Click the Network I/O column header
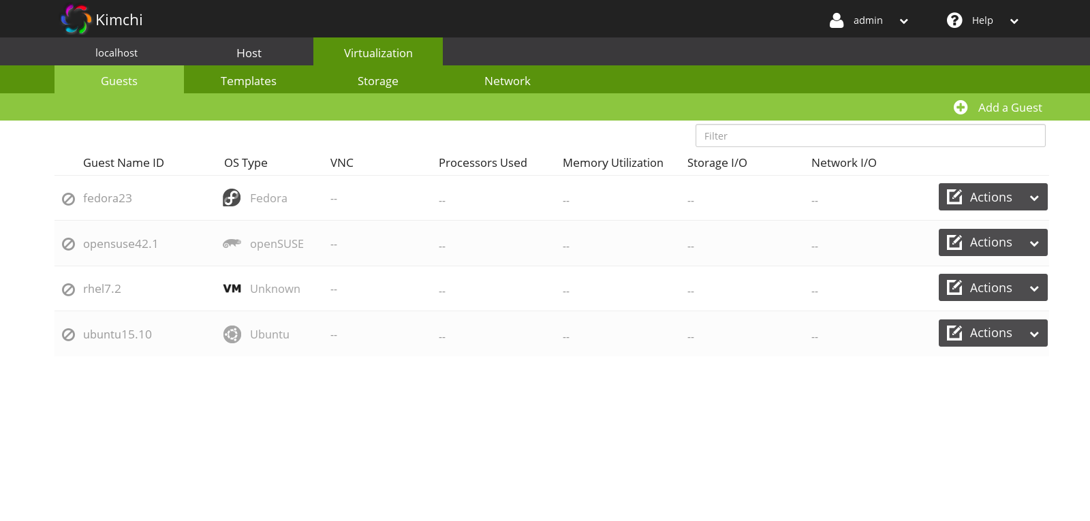This screenshot has height=521, width=1090. [844, 163]
